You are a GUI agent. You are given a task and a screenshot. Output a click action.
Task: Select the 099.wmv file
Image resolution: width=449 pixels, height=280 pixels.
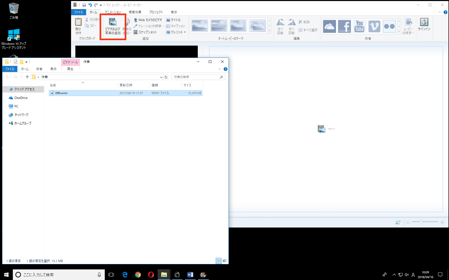pyautogui.click(x=61, y=93)
